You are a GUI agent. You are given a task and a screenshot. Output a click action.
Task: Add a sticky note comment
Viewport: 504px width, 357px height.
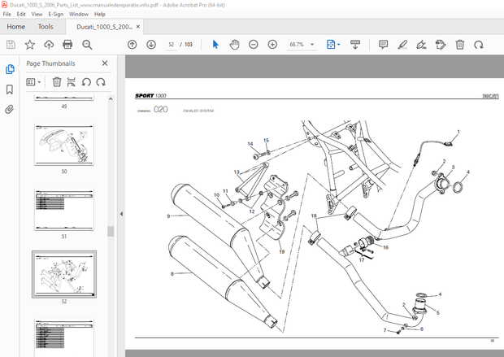(x=383, y=45)
